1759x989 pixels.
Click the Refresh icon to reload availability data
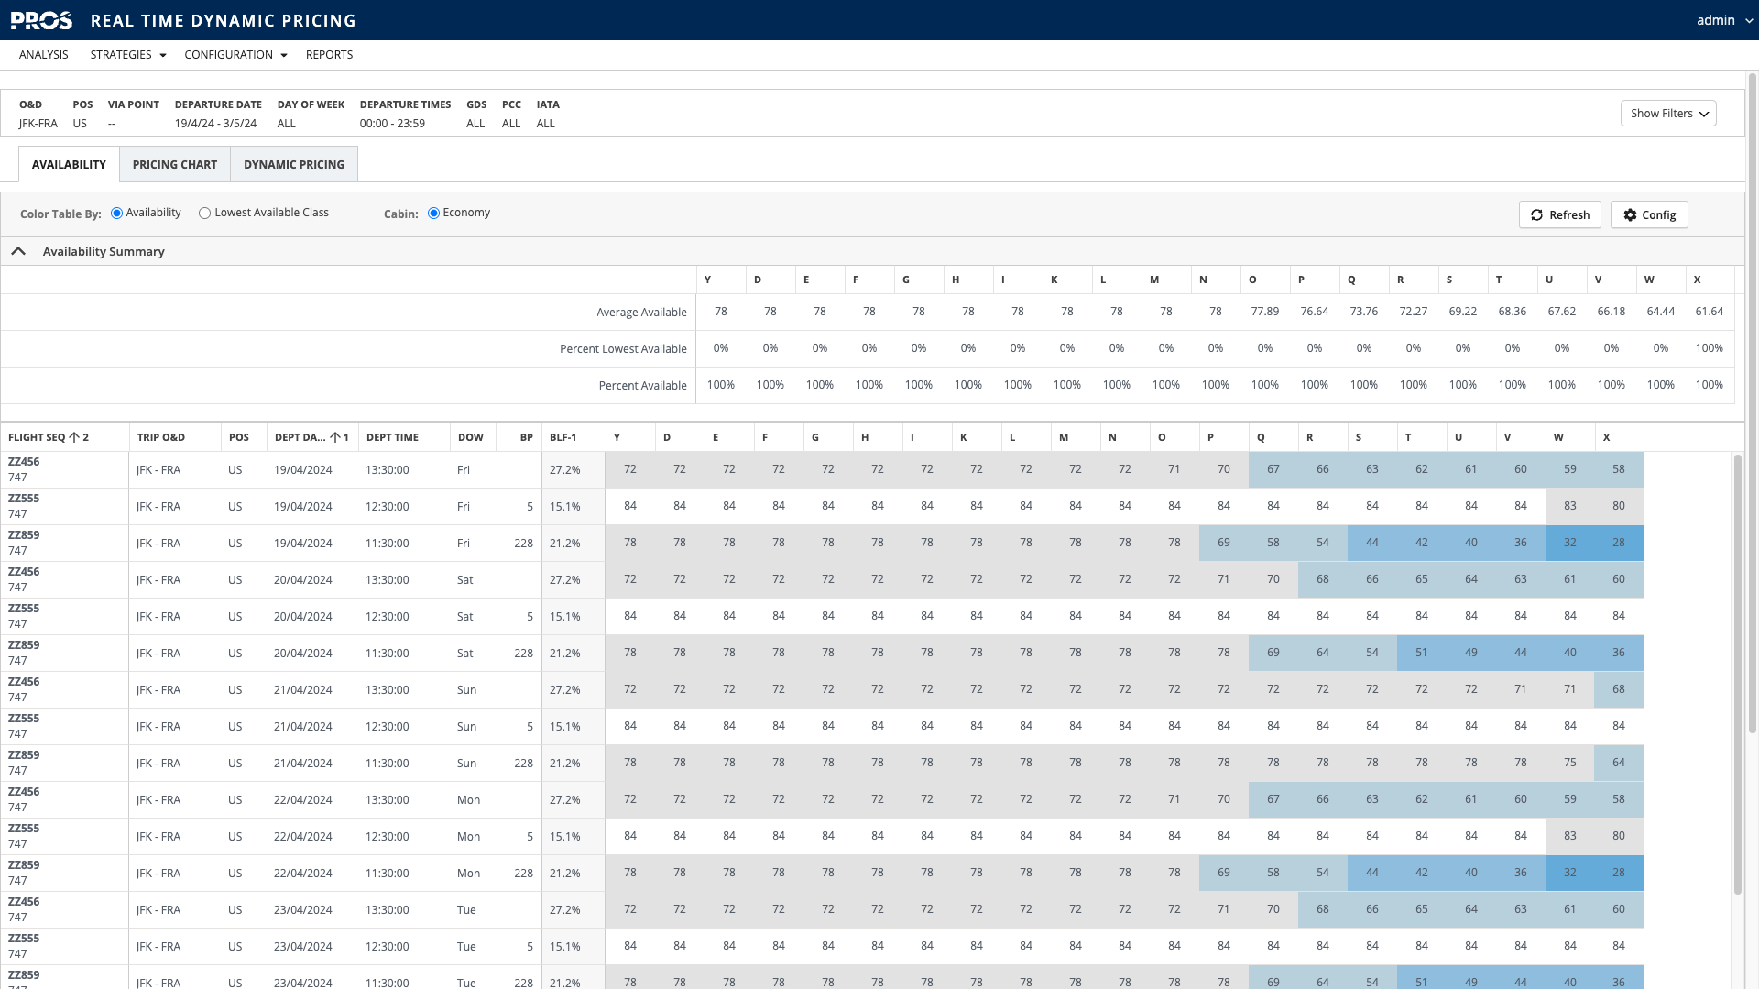click(x=1538, y=214)
